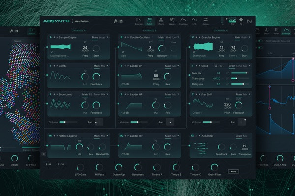Open Granular Engine module dropdown arrow

(249, 37)
